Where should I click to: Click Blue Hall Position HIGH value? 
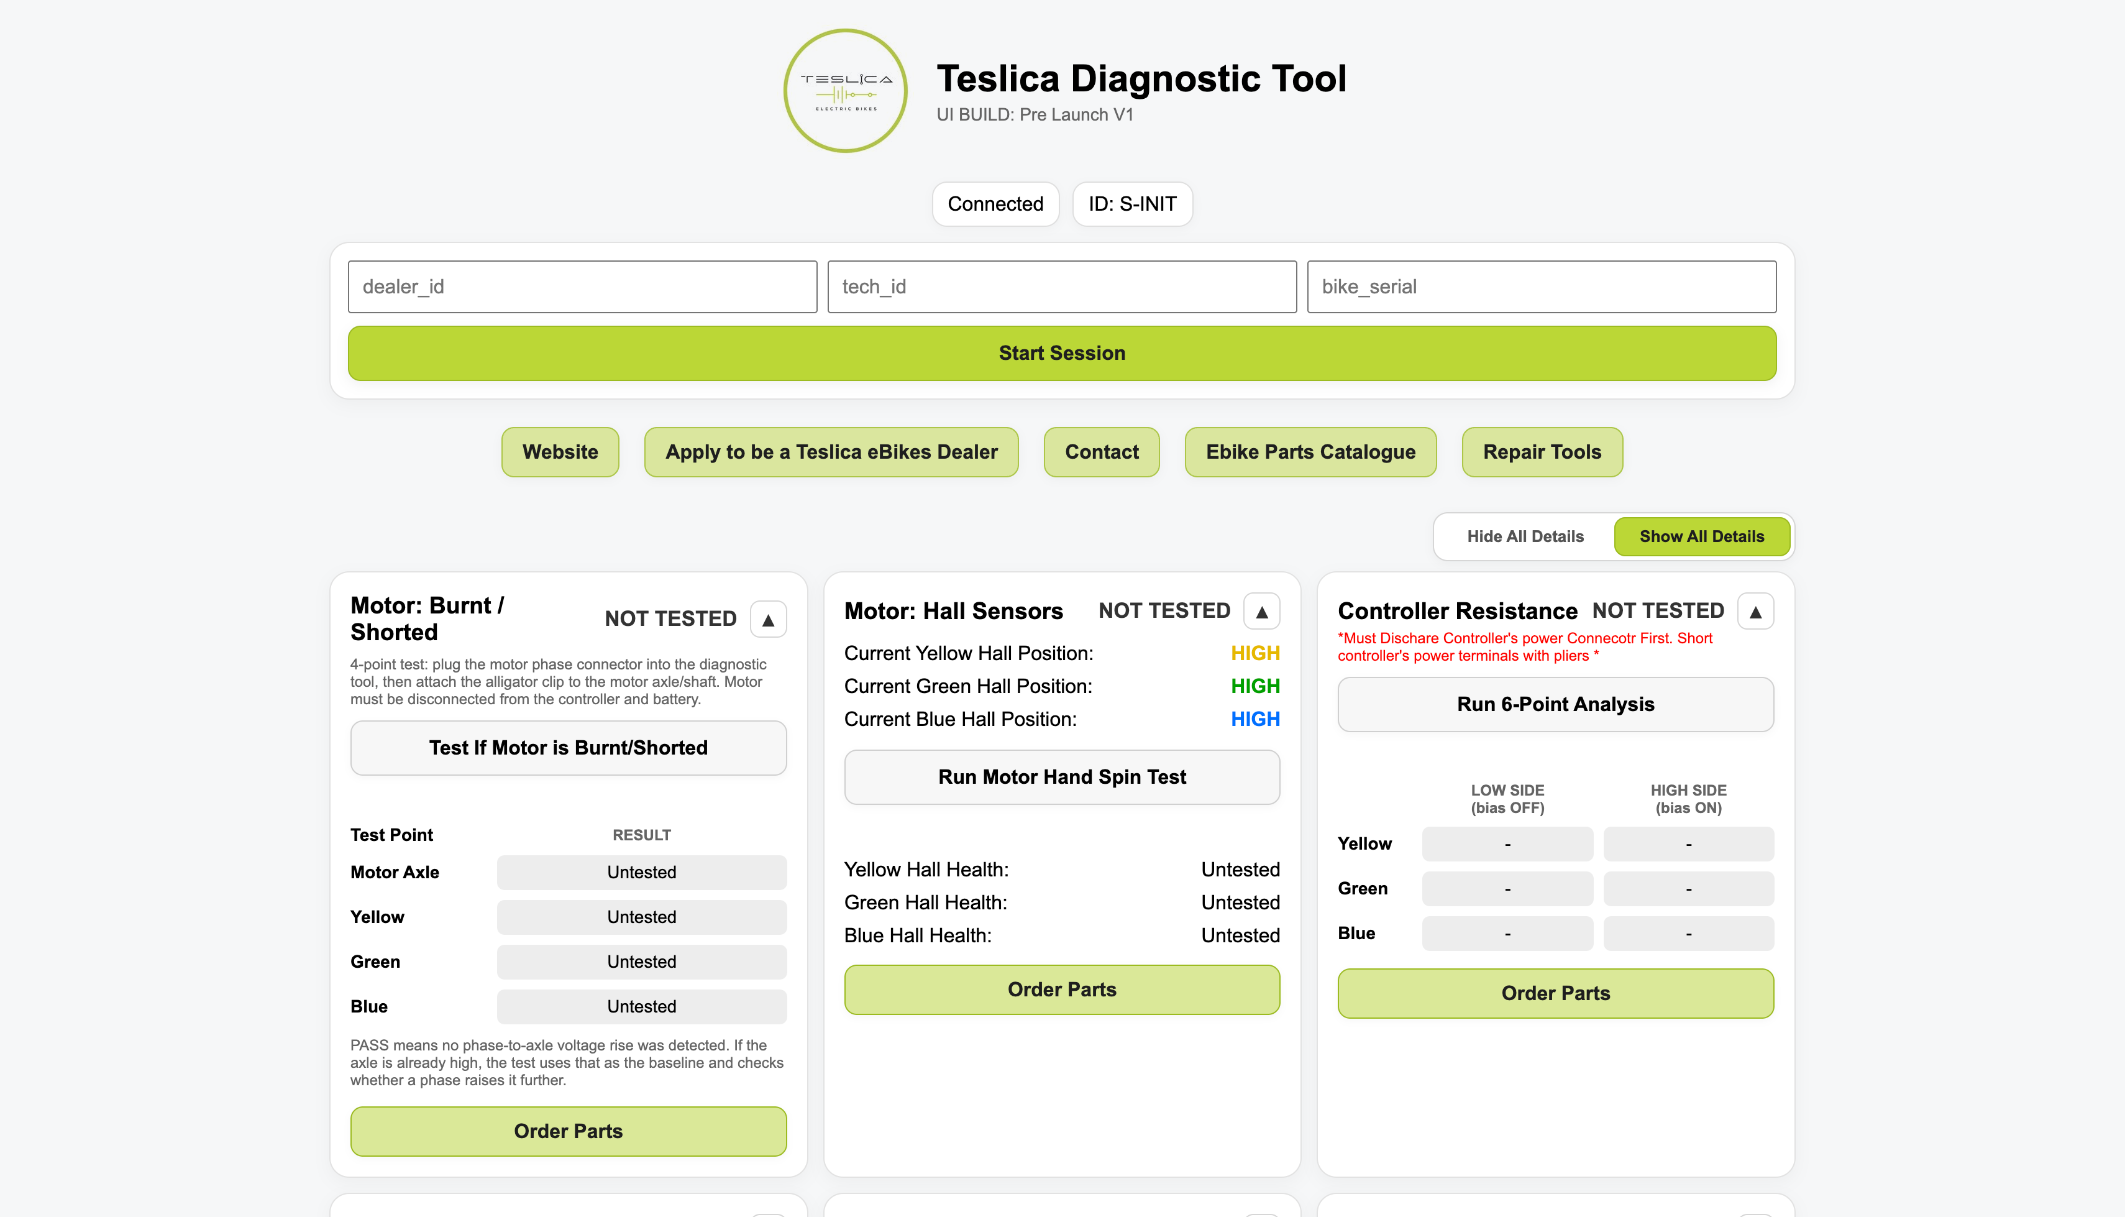point(1254,720)
